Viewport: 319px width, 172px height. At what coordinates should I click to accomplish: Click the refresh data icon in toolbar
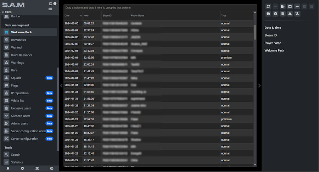pyautogui.click(x=268, y=6)
